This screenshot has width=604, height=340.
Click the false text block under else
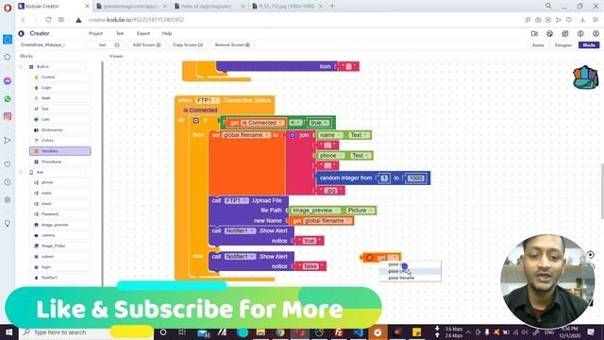click(x=310, y=266)
